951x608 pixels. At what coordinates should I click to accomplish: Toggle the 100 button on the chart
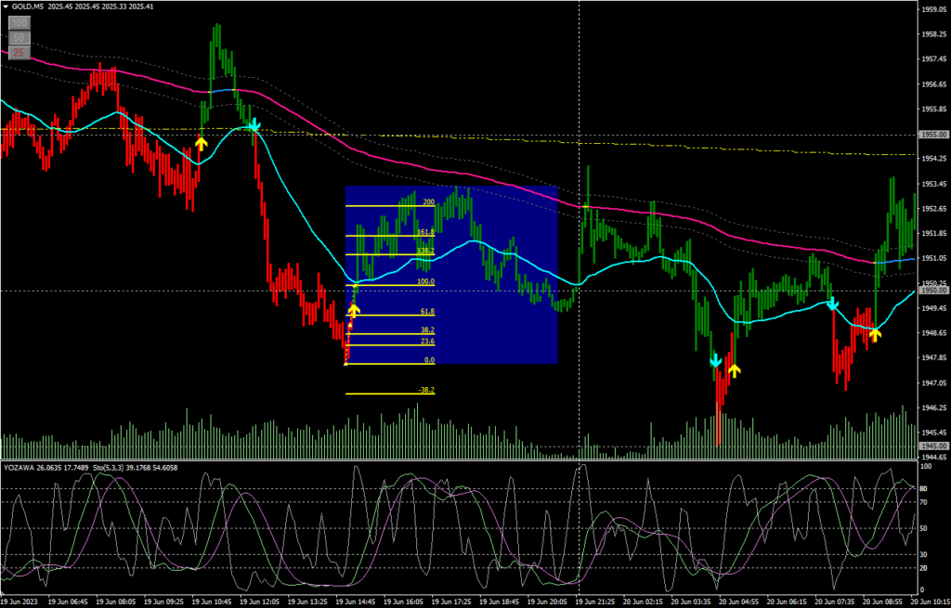[19, 22]
